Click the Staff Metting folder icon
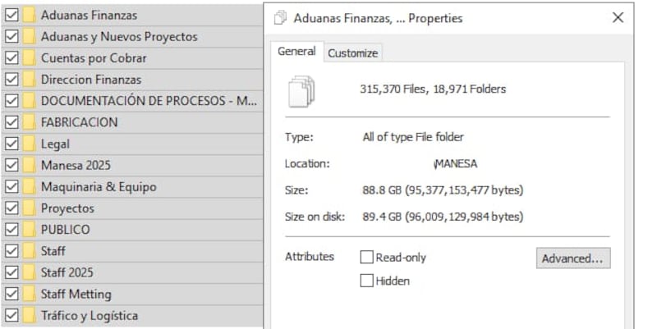The image size is (657, 329). click(29, 295)
